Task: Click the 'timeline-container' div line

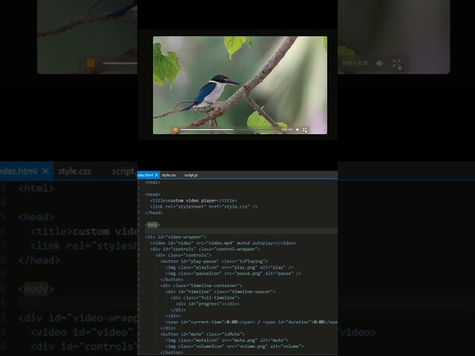Action: pyautogui.click(x=201, y=286)
